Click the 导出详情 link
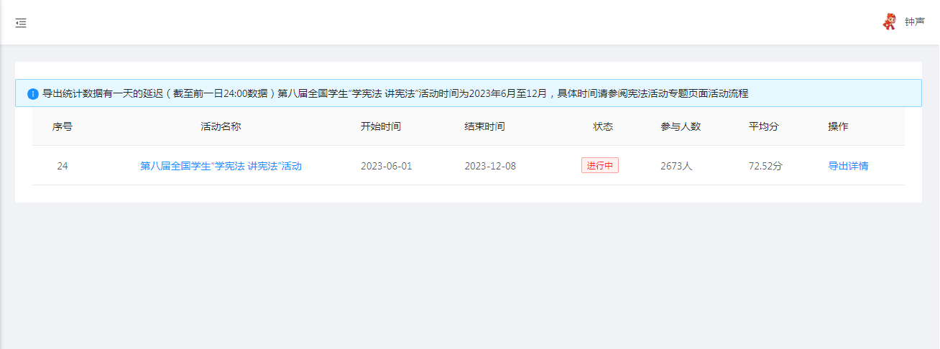 (x=848, y=166)
